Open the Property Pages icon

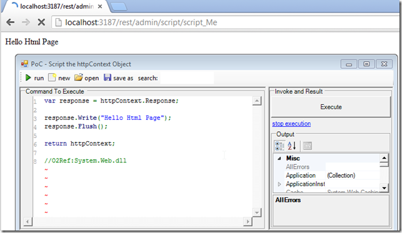click(307, 146)
